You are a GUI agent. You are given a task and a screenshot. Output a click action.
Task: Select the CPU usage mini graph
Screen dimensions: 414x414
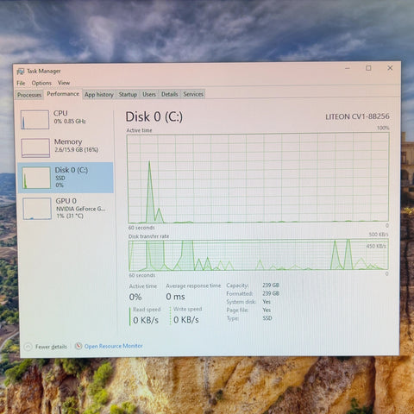(34, 120)
